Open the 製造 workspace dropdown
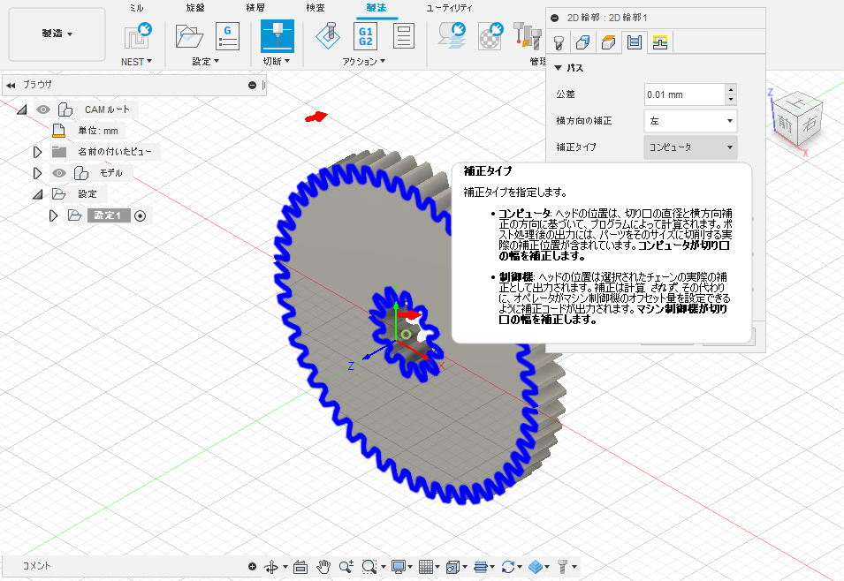The height and width of the screenshot is (581, 844). 57,34
